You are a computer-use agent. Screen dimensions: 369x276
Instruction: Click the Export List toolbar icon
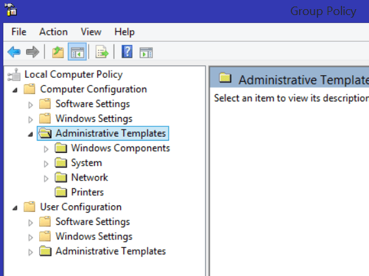102,52
